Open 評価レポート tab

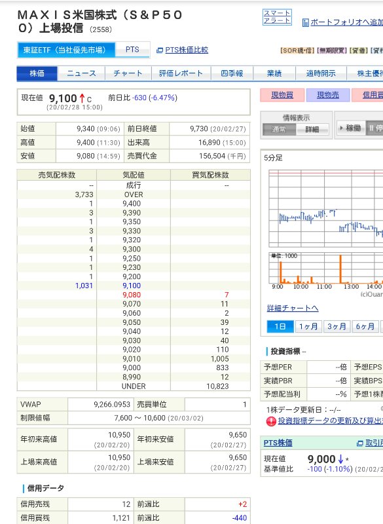coord(181,73)
